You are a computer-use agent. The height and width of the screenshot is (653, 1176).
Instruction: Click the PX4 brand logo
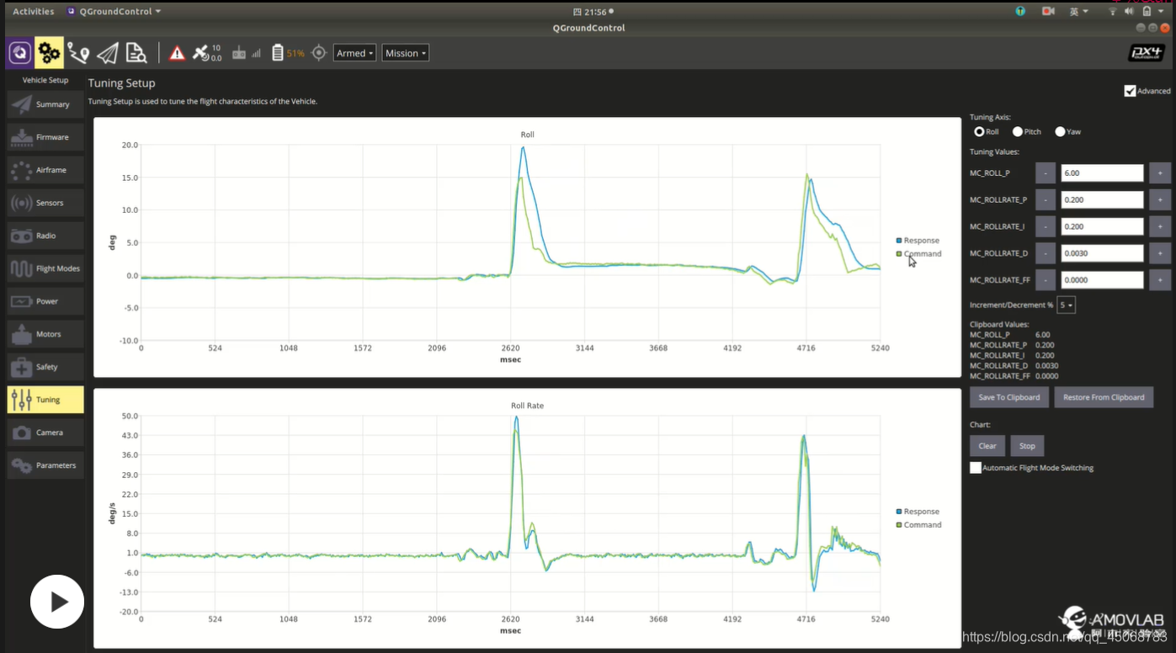pos(1147,53)
